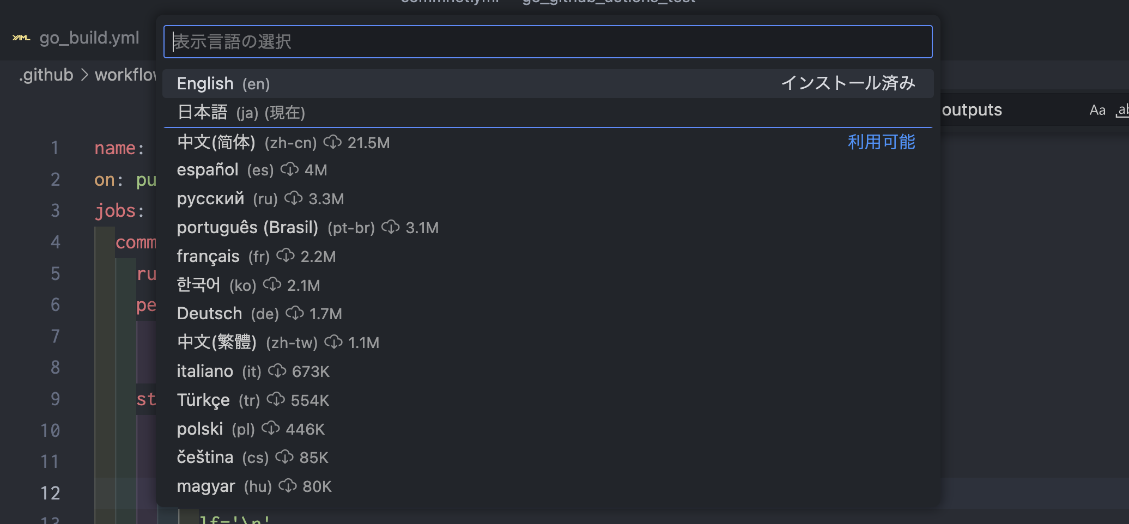Click the download icon next to 한국어 (ko)
Image resolution: width=1129 pixels, height=524 pixels.
(272, 284)
